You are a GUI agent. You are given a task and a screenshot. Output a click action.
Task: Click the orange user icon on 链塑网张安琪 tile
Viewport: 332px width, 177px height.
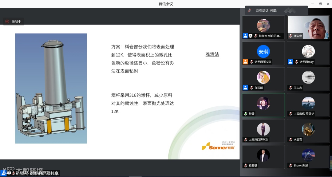pos(245,61)
